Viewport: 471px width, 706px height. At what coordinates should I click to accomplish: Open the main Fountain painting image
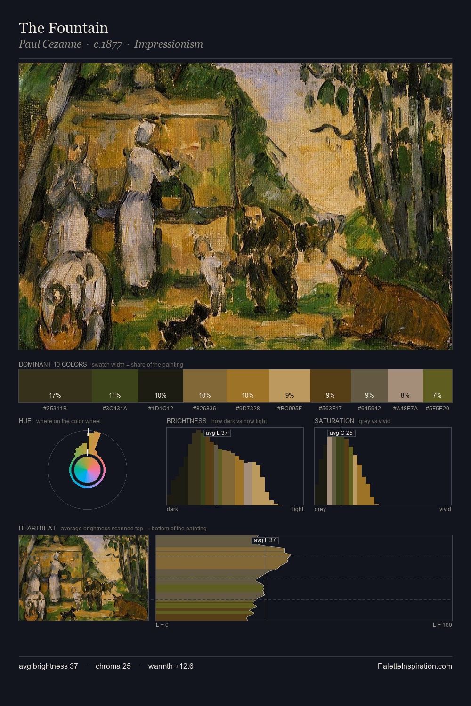pos(235,207)
